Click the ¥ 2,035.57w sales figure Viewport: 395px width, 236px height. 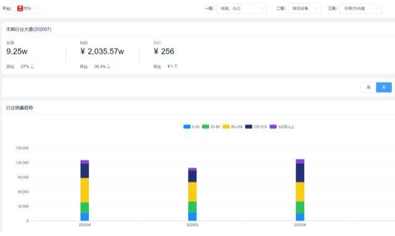pos(102,51)
